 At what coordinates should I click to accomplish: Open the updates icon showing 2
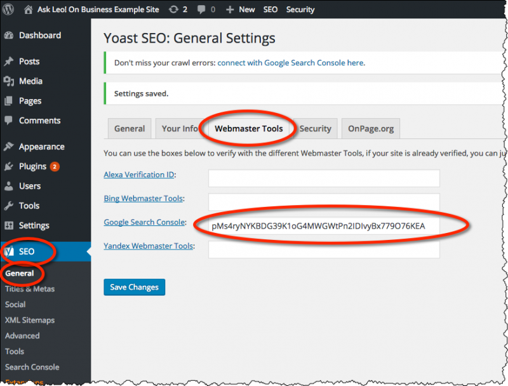(x=173, y=10)
